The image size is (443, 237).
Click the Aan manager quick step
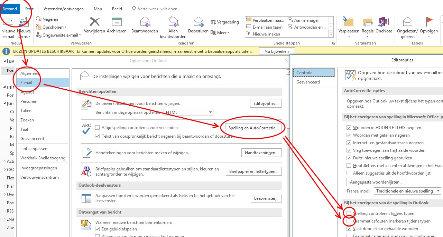coord(303,20)
